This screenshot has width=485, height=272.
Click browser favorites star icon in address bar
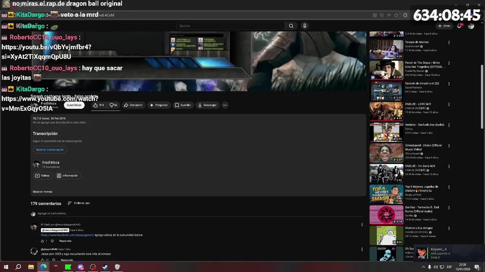(x=396, y=15)
